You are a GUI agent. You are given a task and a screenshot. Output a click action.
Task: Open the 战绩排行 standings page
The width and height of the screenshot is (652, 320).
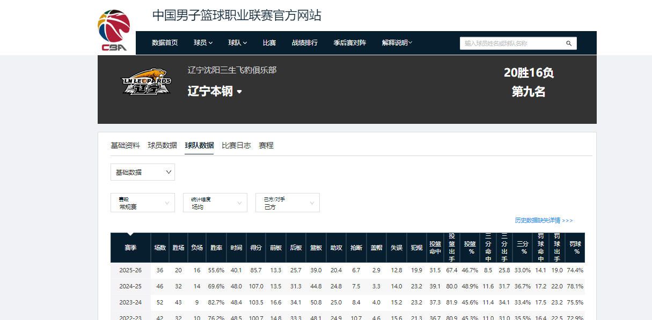(x=304, y=43)
